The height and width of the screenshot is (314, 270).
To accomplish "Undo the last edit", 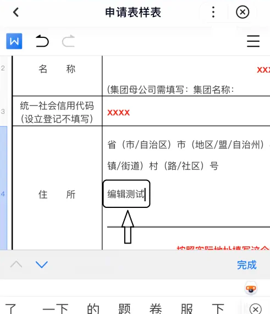I will [x=42, y=41].
